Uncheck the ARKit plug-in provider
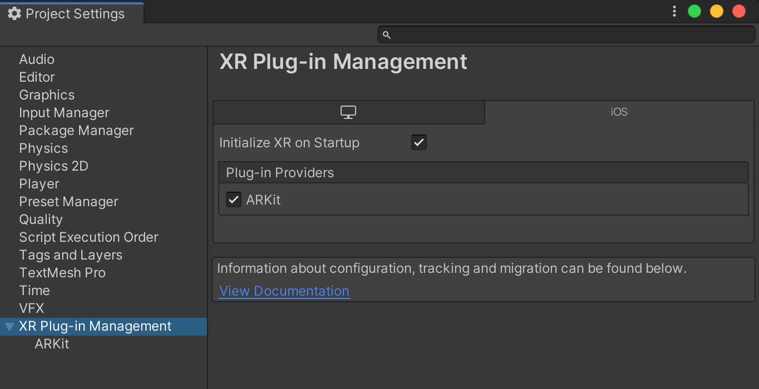The height and width of the screenshot is (389, 759). pyautogui.click(x=233, y=200)
